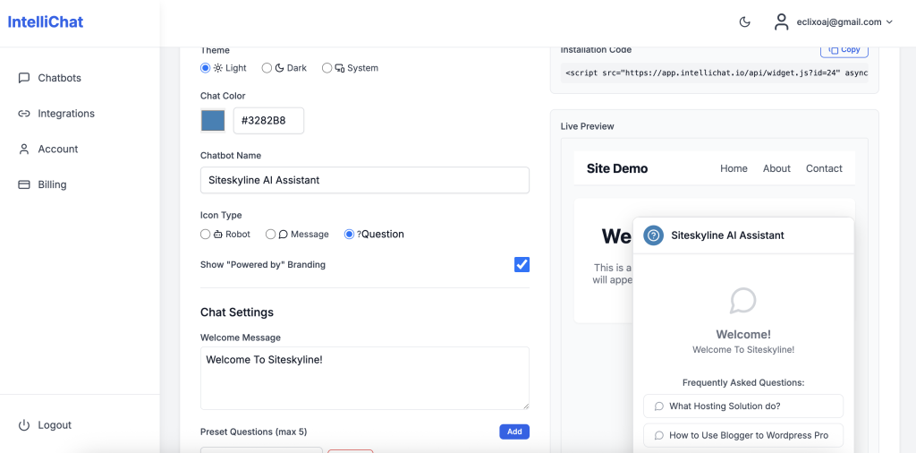Expand the eclixoaj@gmail.com account dropdown
Image resolution: width=916 pixels, height=453 pixels.
pos(844,22)
